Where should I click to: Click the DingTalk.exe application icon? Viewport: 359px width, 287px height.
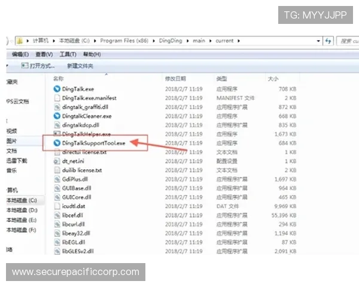point(57,89)
